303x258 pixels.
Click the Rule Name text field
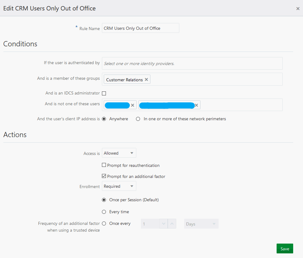[x=140, y=28]
